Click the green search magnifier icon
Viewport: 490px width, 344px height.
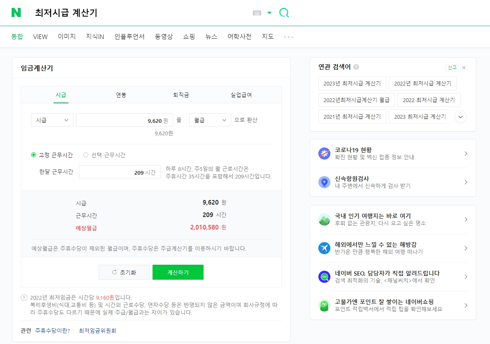[284, 13]
